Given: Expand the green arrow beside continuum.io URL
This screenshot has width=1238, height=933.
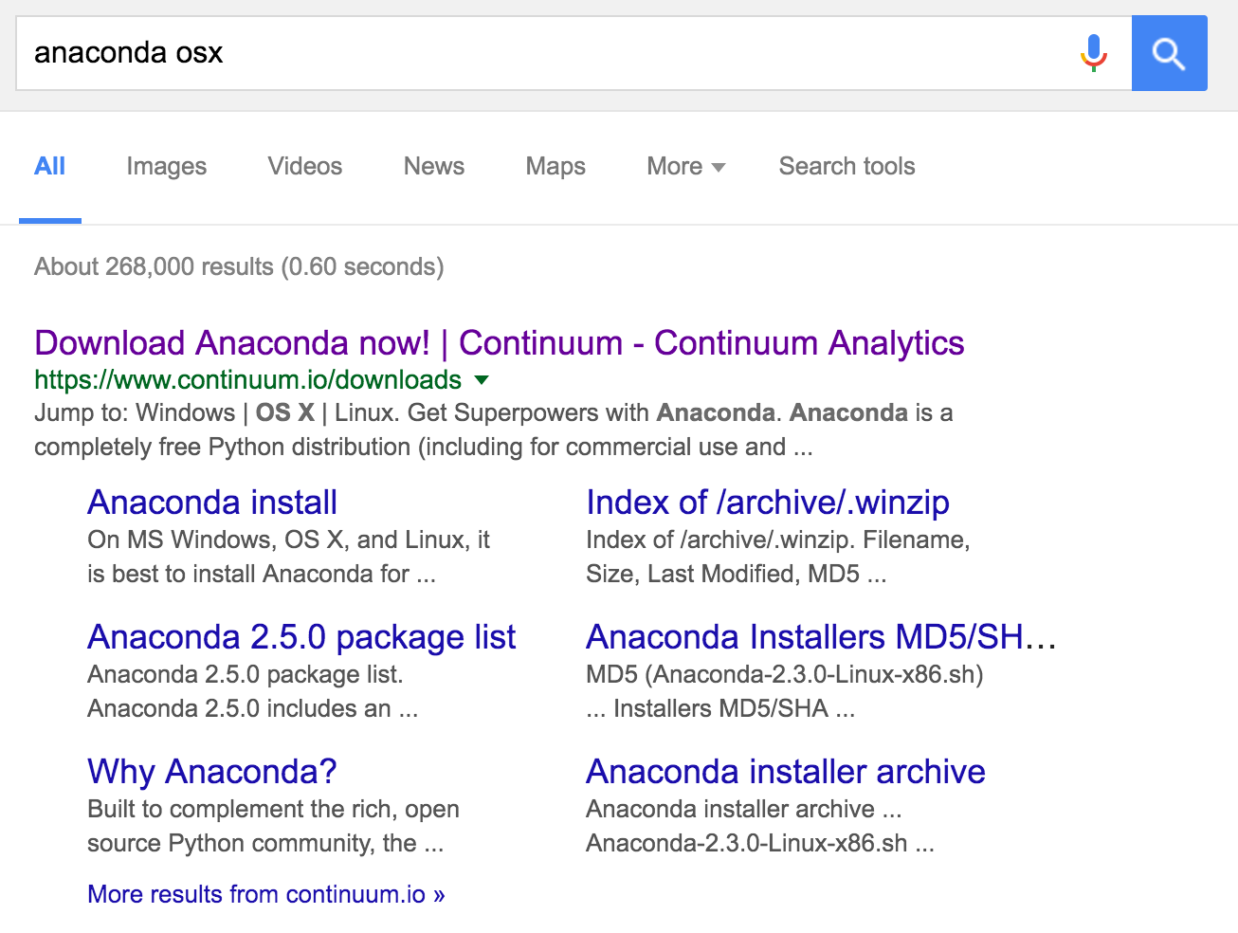Looking at the screenshot, I should pos(482,380).
